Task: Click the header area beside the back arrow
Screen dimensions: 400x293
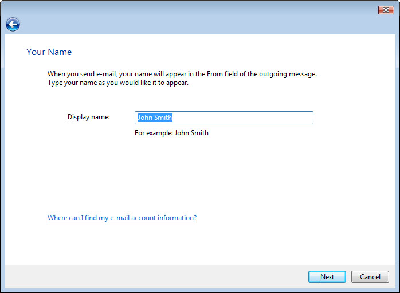Action: 172,24
